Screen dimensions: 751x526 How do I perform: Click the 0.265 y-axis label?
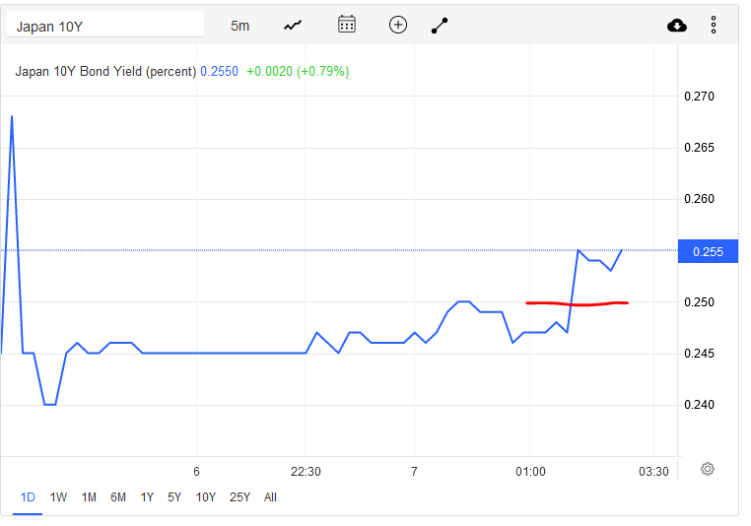pos(699,148)
